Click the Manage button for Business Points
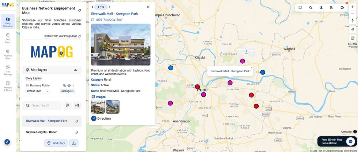The height and width of the screenshot is (152, 358). [x=67, y=91]
